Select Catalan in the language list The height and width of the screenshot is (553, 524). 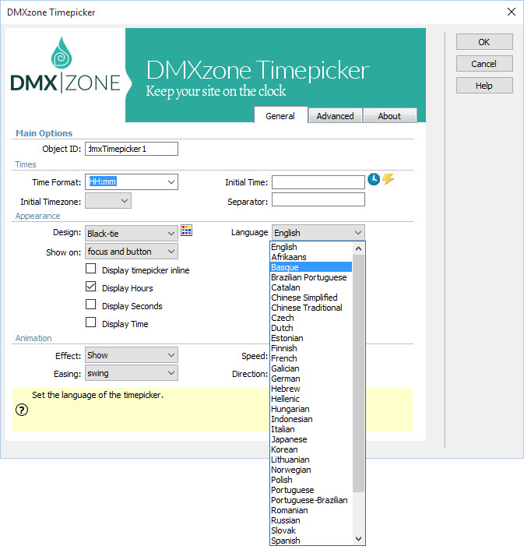click(x=311, y=287)
